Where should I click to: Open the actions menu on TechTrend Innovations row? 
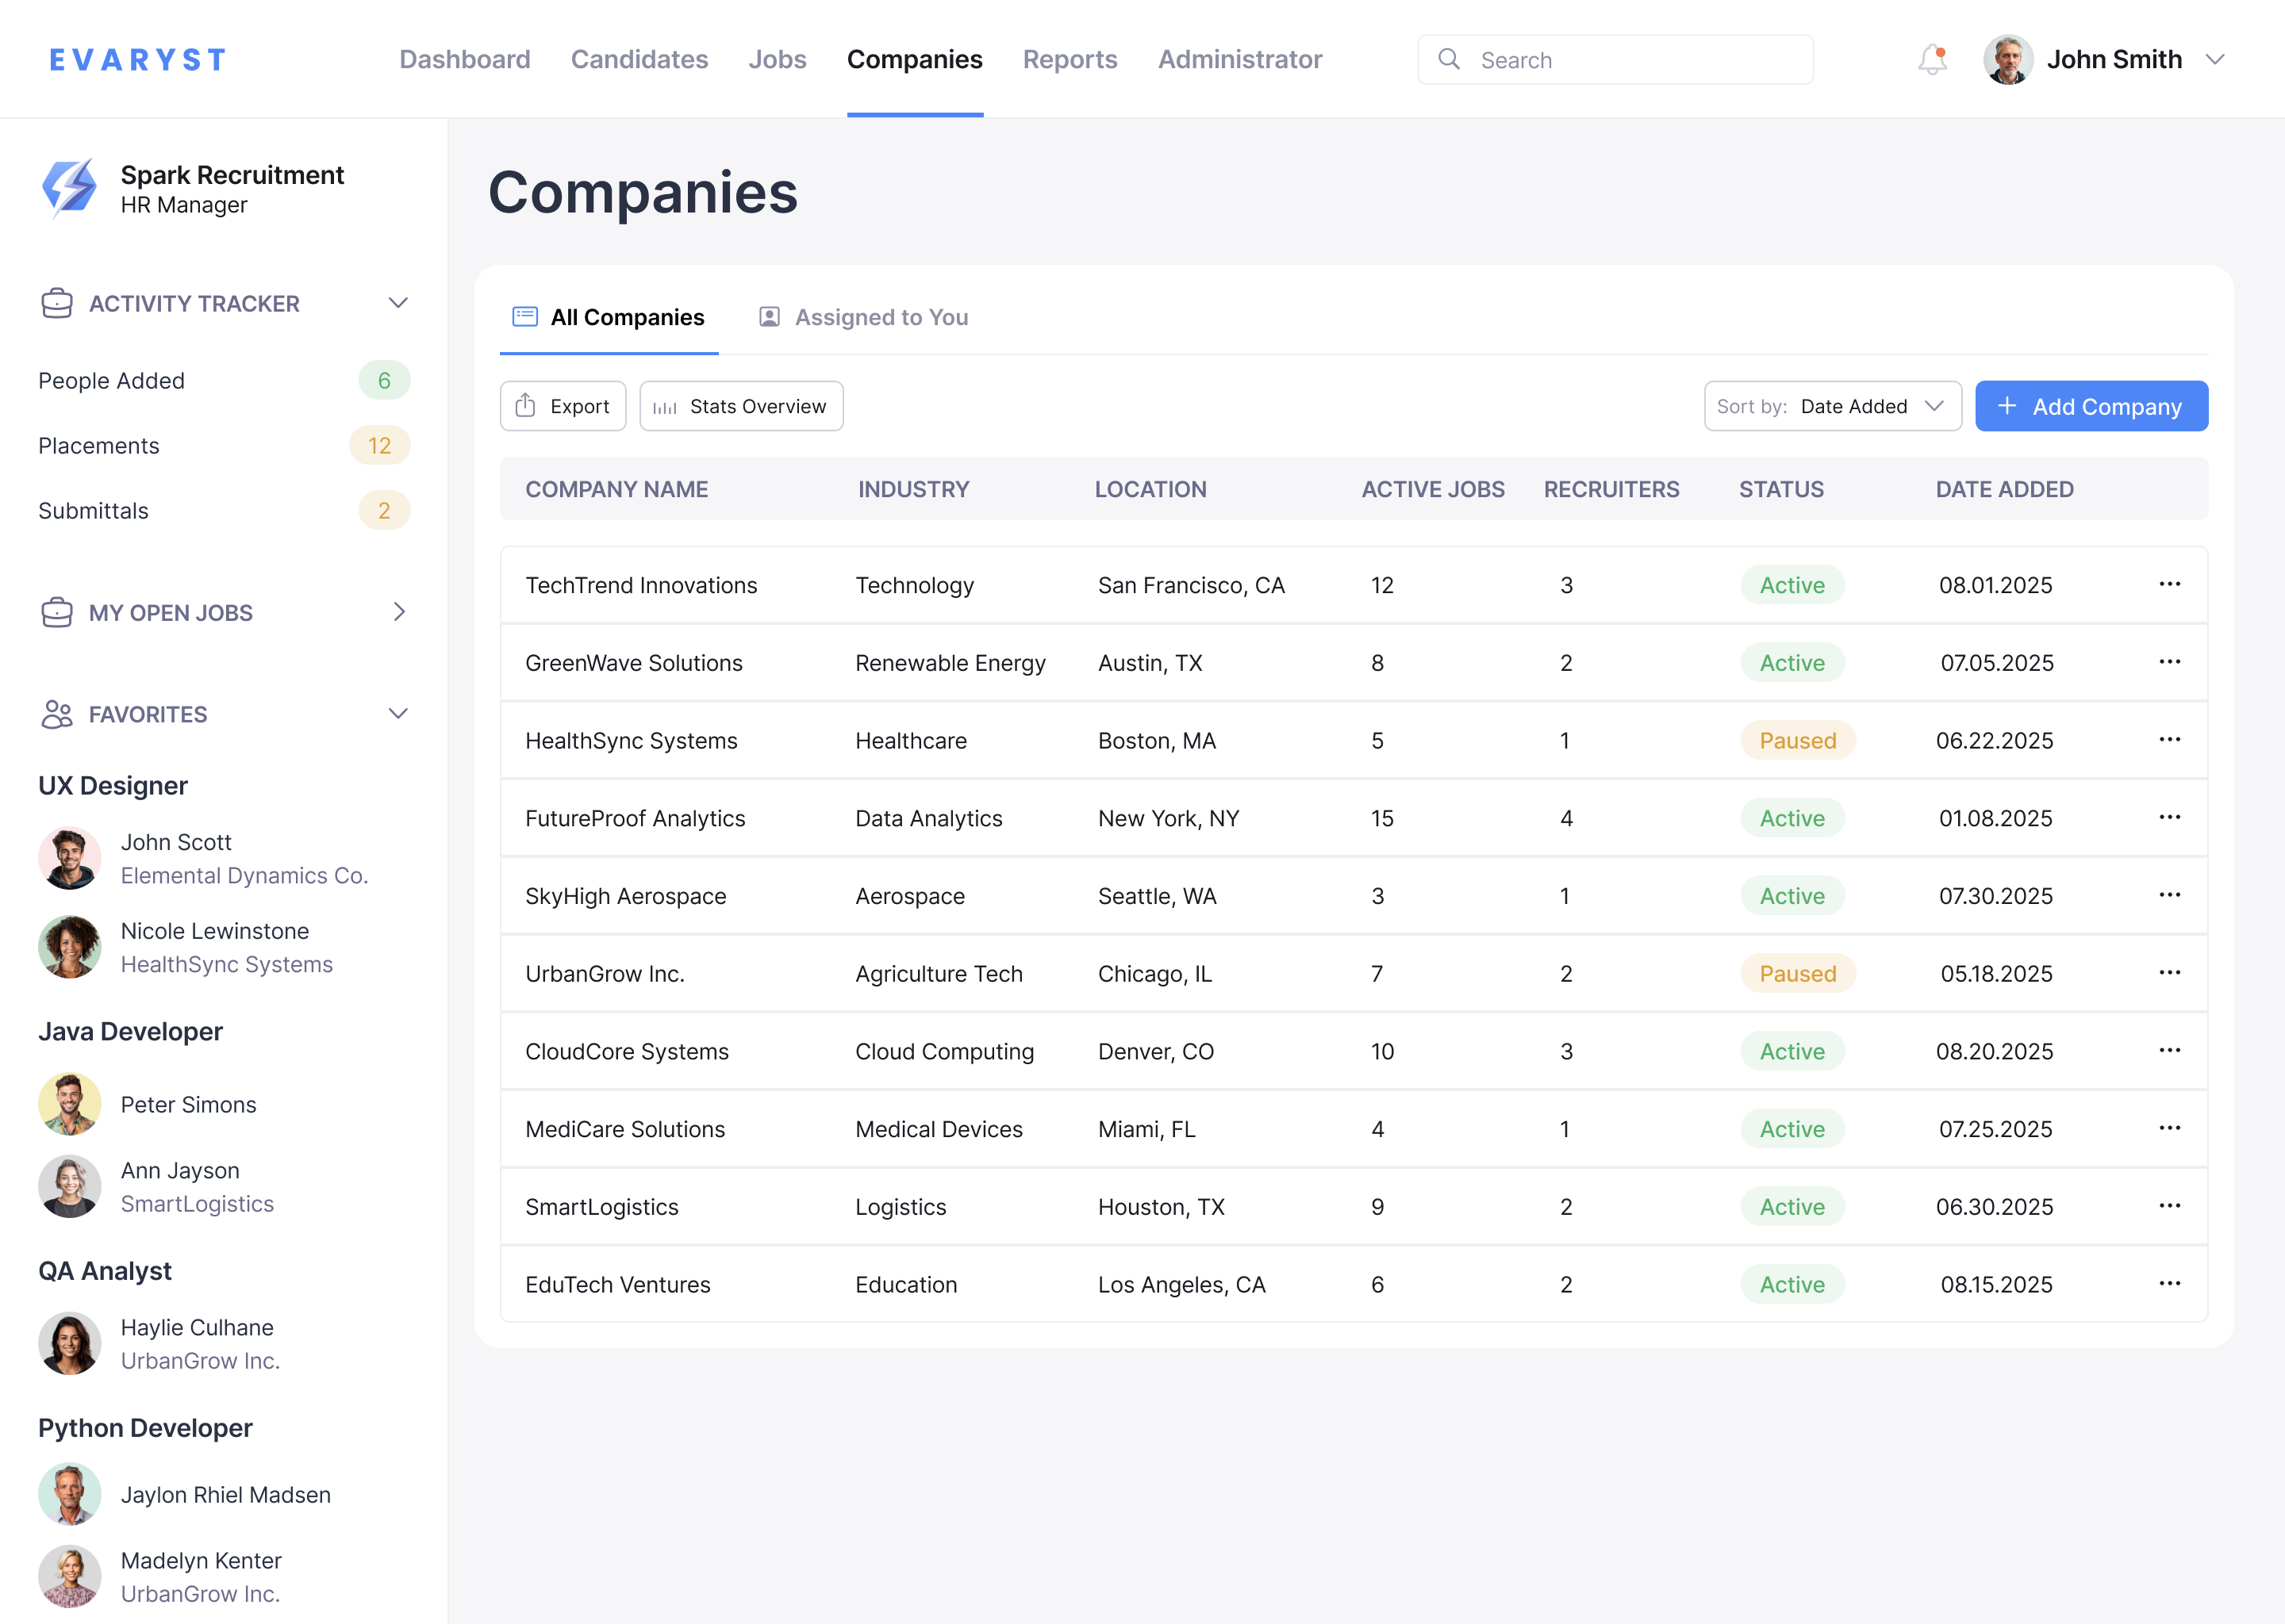pos(2171,584)
